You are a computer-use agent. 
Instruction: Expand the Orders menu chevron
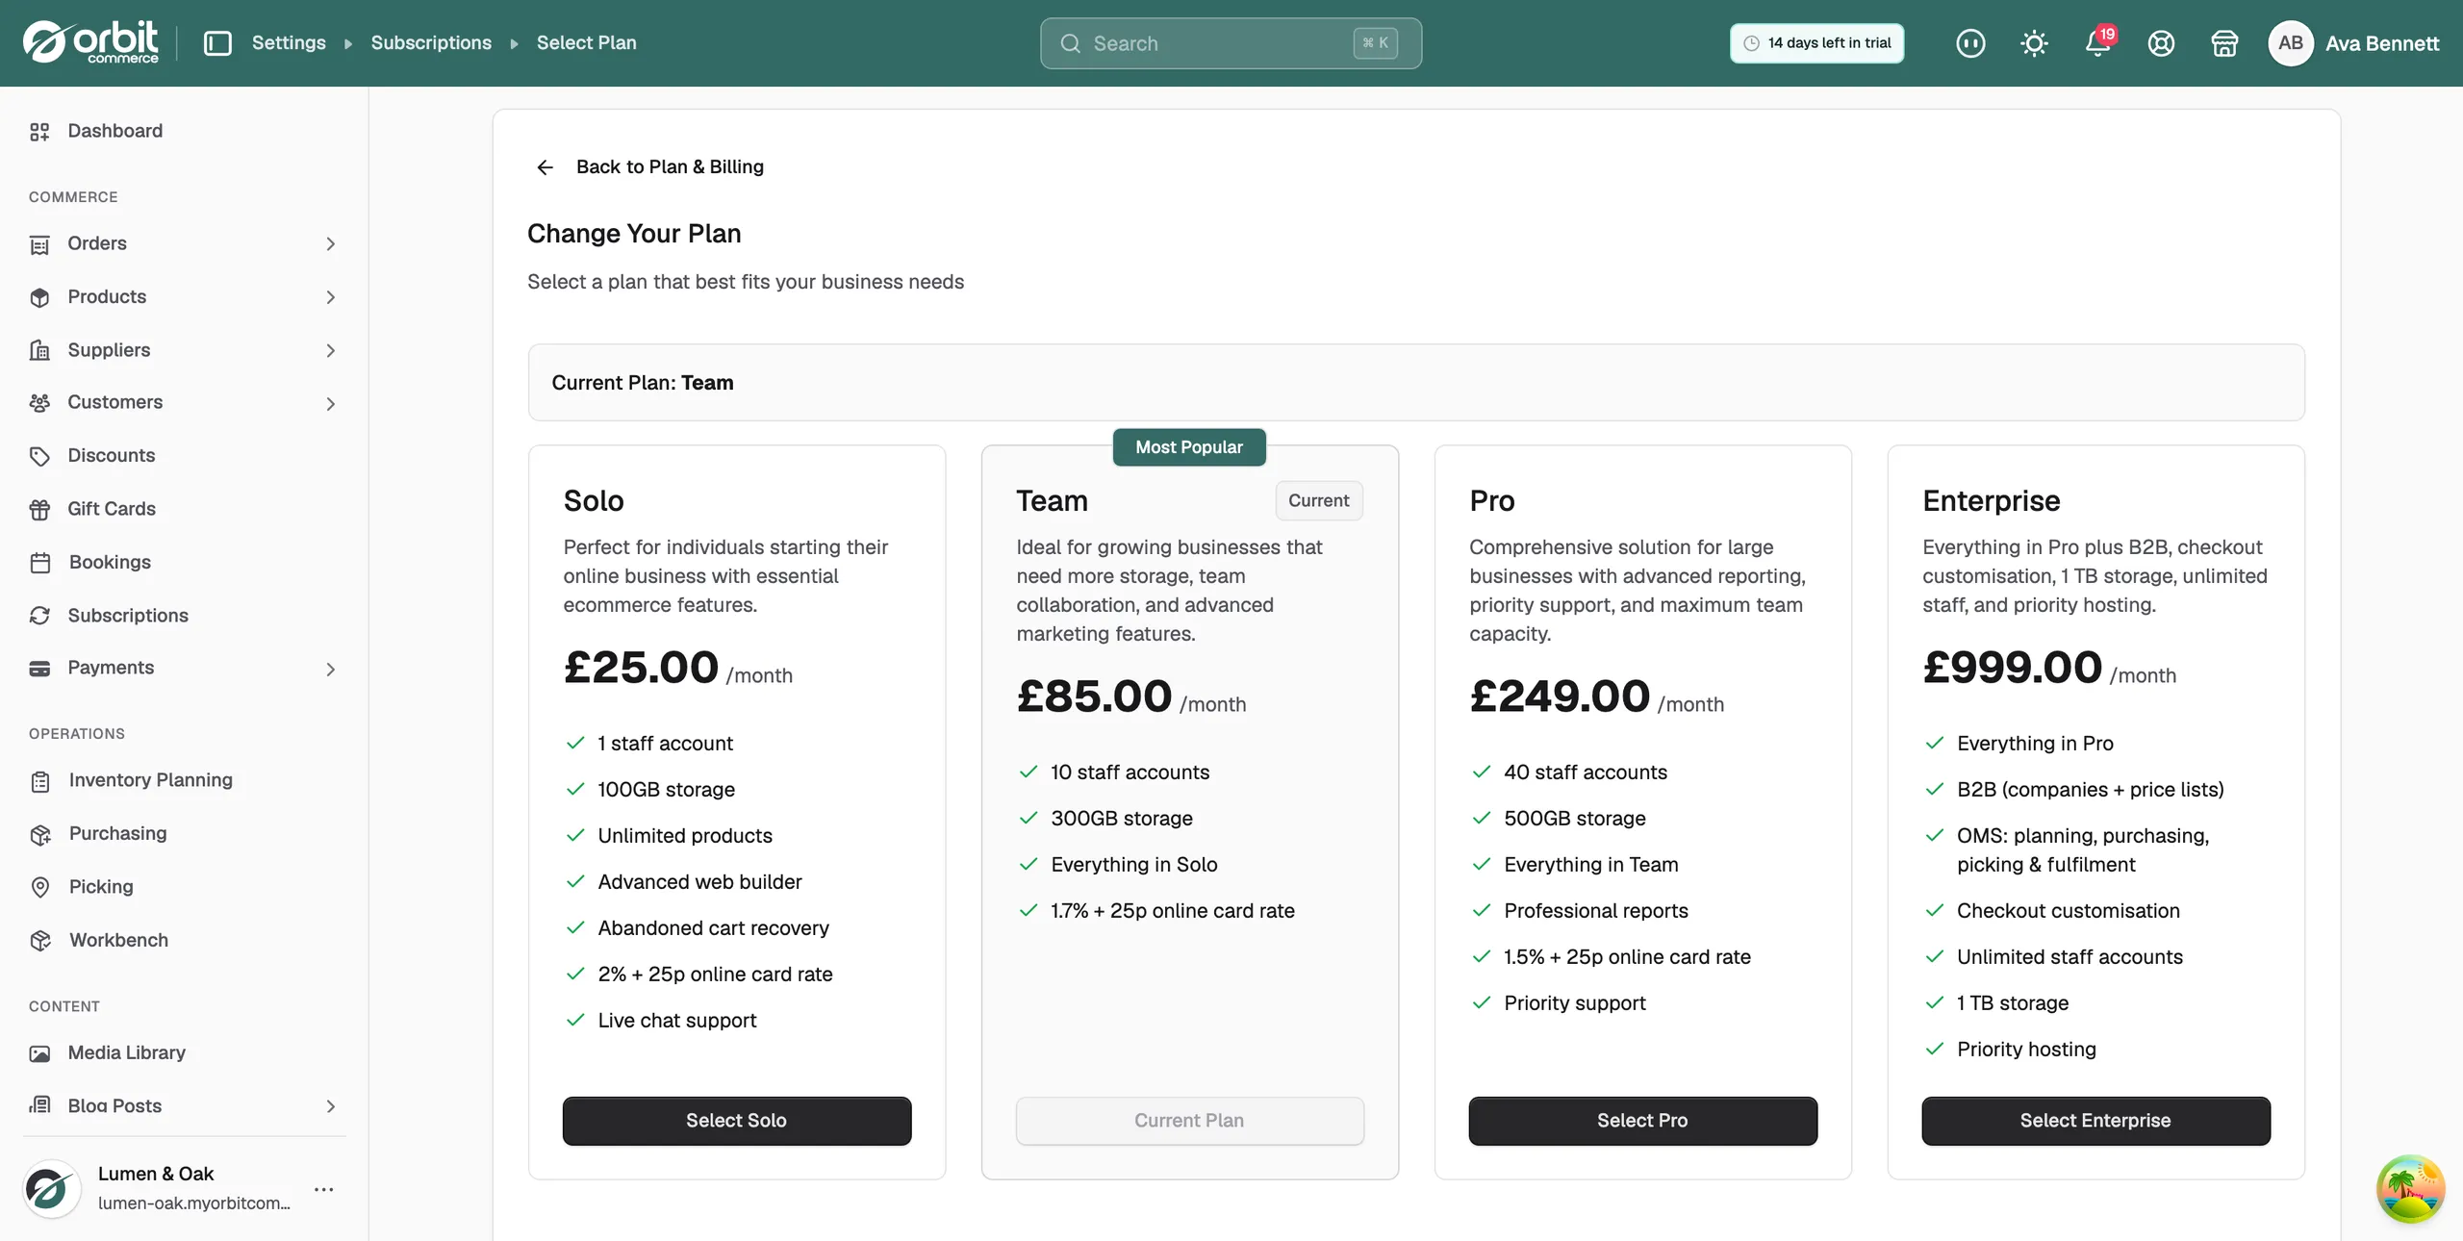click(x=330, y=244)
